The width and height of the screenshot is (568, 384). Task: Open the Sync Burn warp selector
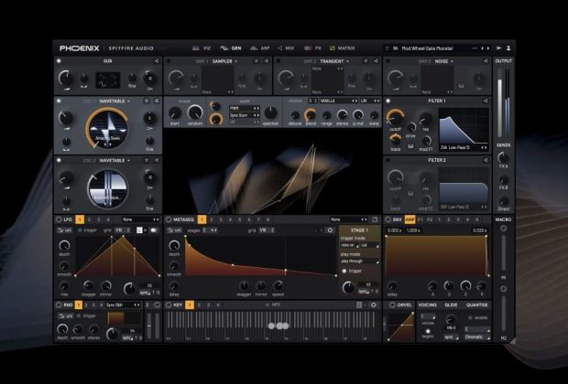(244, 115)
